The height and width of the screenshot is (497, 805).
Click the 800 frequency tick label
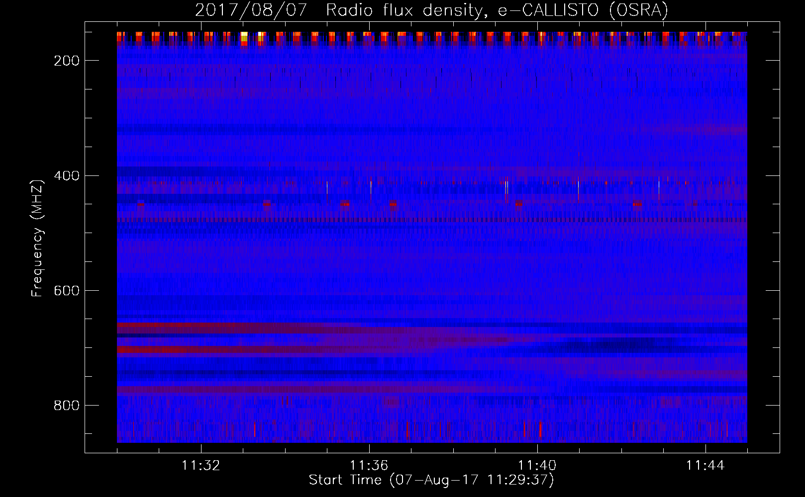click(x=67, y=406)
